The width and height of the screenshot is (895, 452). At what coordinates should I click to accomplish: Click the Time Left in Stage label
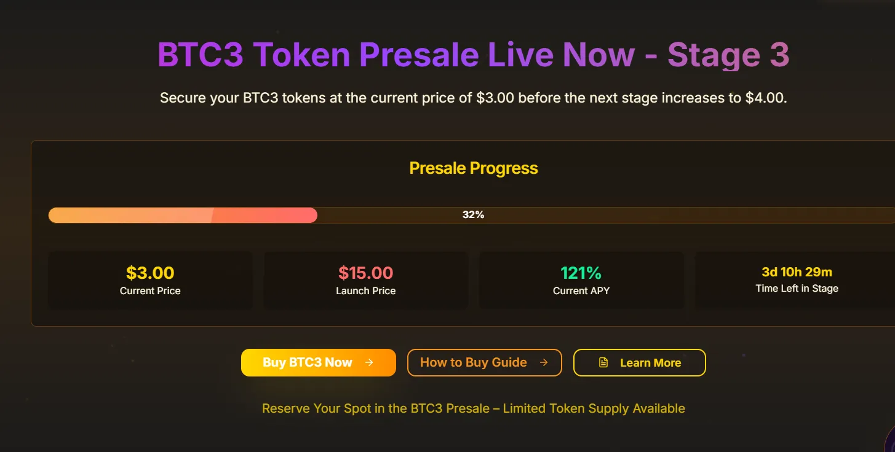point(797,288)
